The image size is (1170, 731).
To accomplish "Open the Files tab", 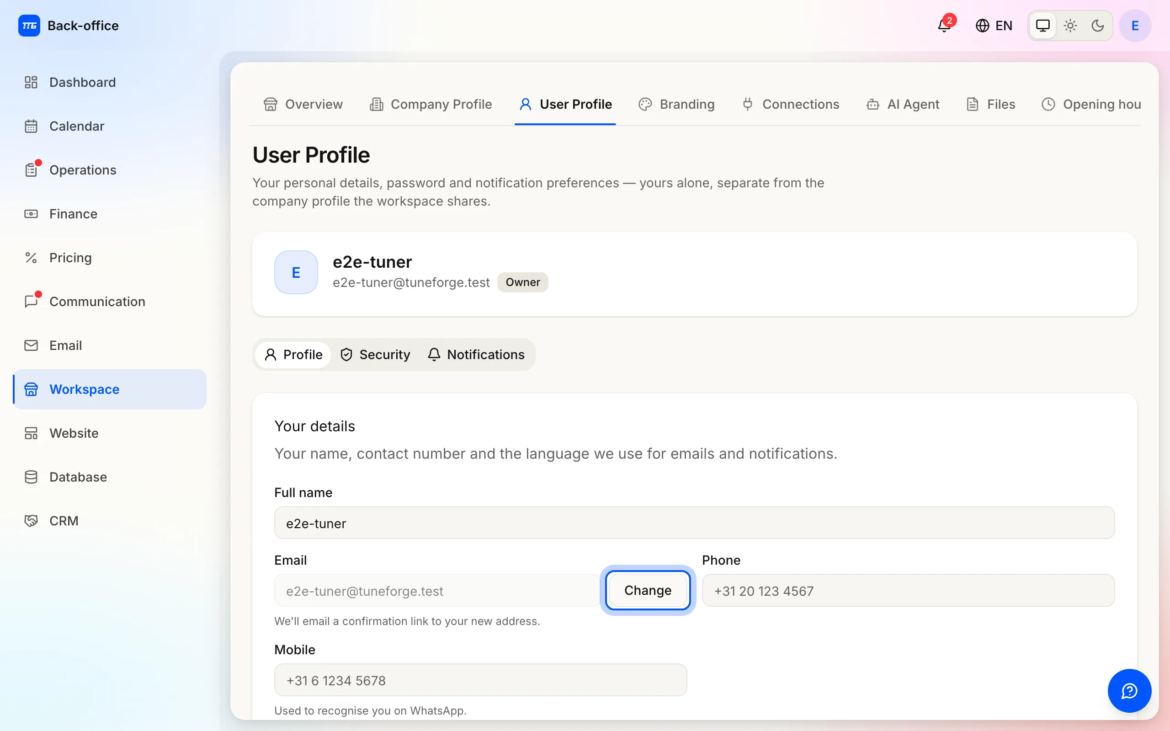I will point(991,104).
